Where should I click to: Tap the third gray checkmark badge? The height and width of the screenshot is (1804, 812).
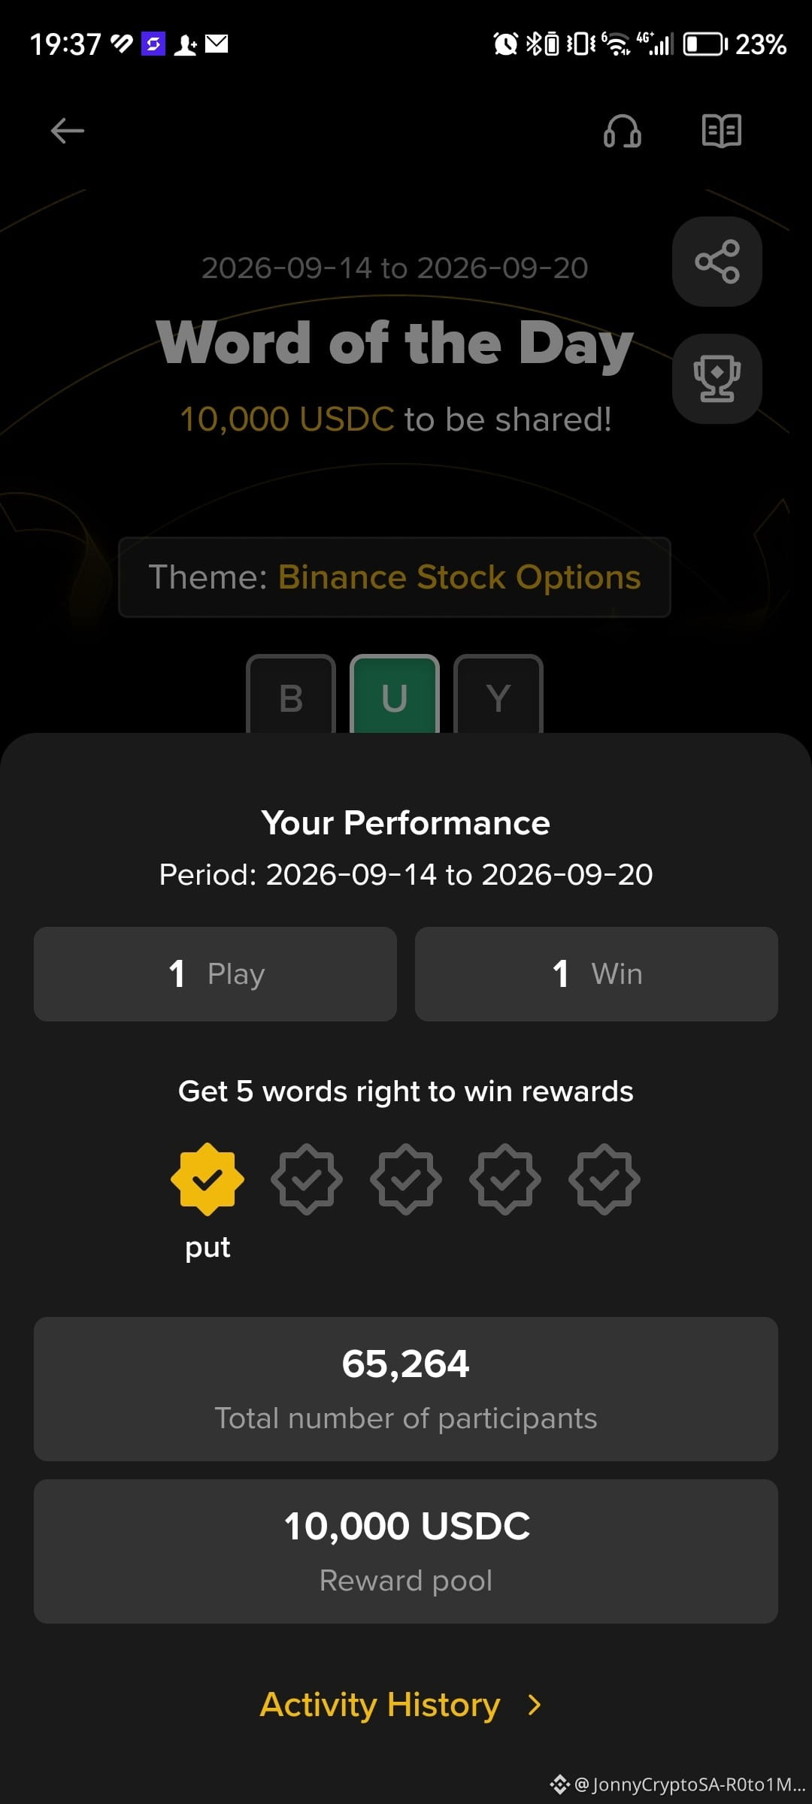[505, 1179]
